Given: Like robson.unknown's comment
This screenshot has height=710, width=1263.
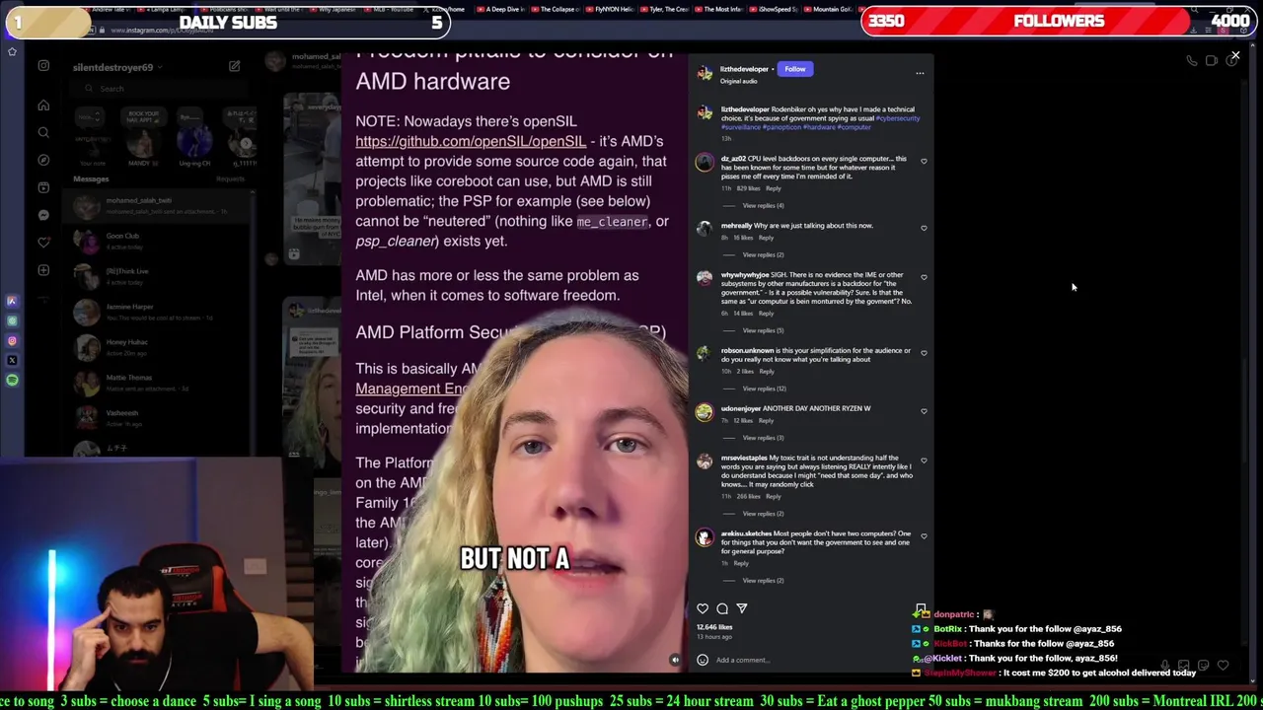Looking at the screenshot, I should (924, 352).
